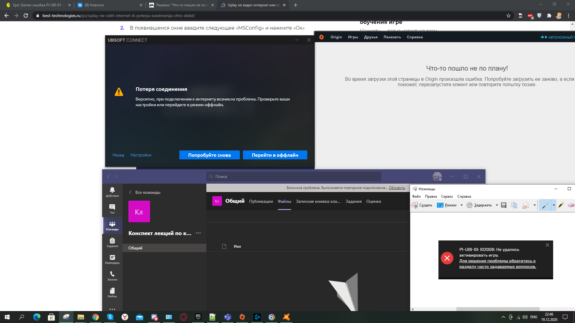This screenshot has height=323, width=575.
Task: Open the Показать menu in Origin
Action: [x=392, y=37]
